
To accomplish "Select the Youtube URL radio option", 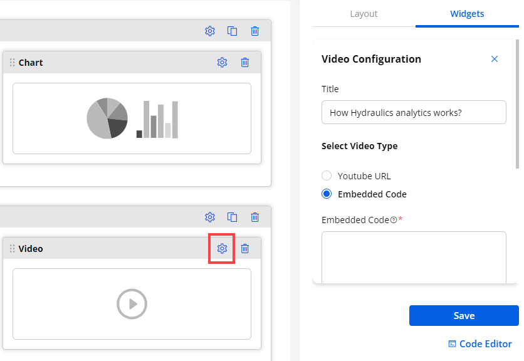I will coord(327,176).
